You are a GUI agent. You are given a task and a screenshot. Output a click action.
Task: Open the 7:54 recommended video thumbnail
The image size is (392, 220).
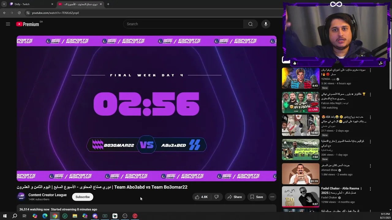[301, 149]
